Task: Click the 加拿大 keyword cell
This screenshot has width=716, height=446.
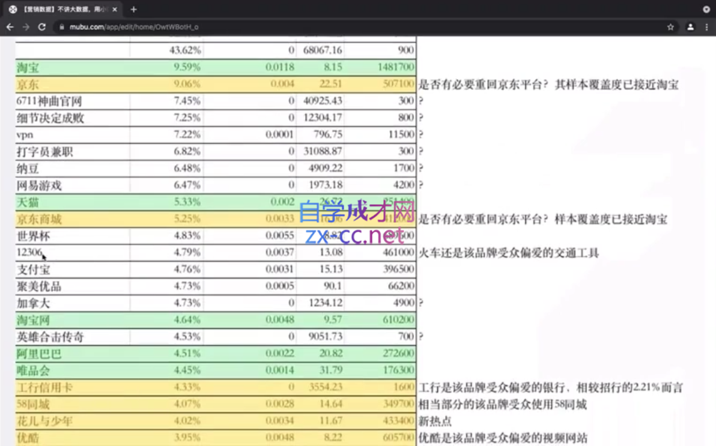Action: [72, 303]
